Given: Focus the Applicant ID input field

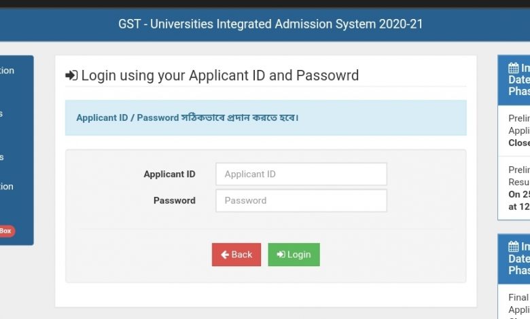Looking at the screenshot, I should 301,174.
